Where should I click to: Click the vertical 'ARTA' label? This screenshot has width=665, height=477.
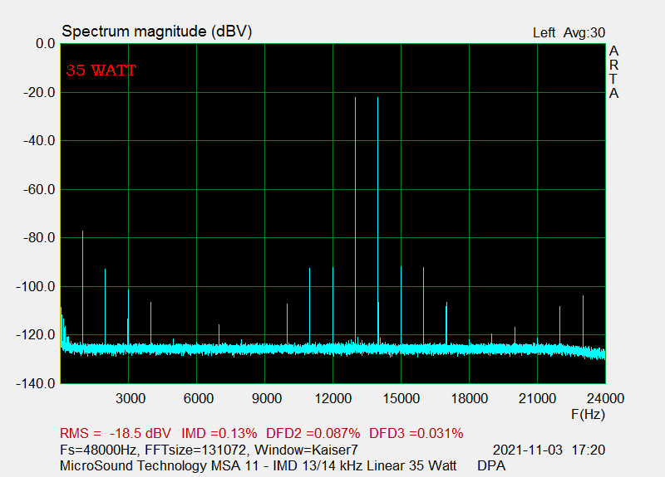613,72
